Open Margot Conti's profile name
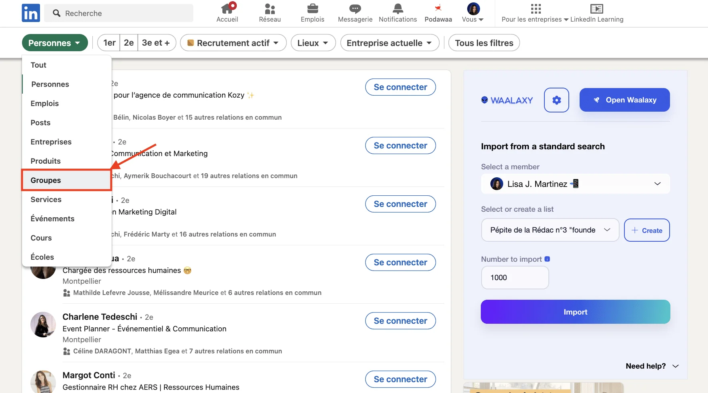708x393 pixels. [x=89, y=375]
